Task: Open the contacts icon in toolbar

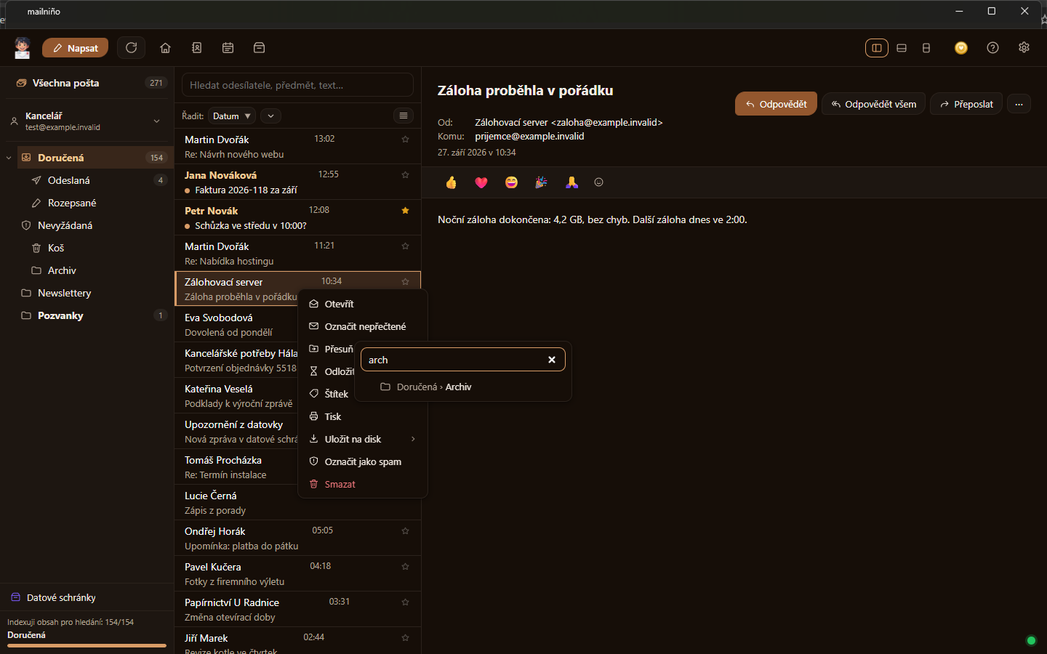Action: click(196, 48)
